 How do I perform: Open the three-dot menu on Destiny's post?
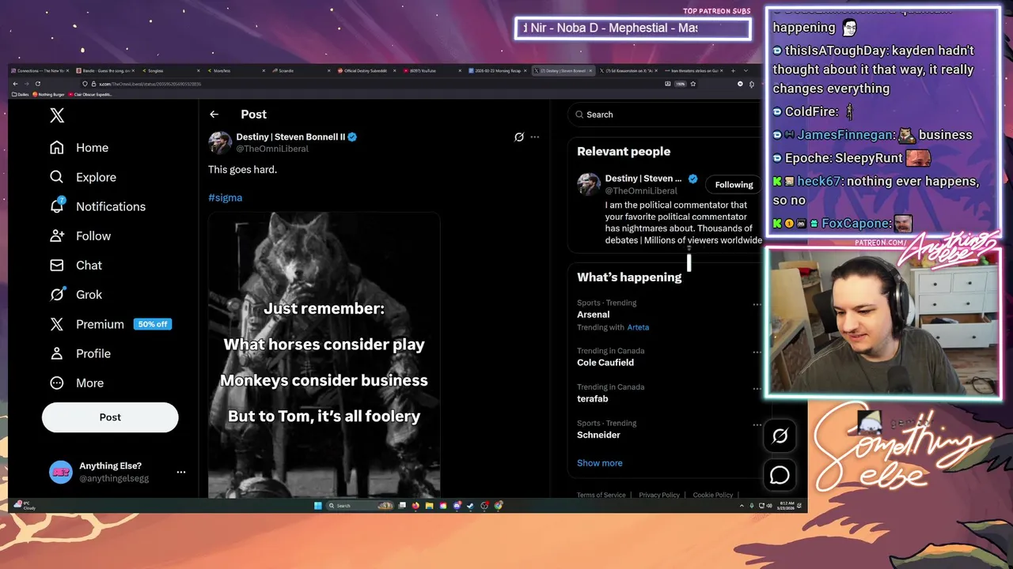[535, 137]
